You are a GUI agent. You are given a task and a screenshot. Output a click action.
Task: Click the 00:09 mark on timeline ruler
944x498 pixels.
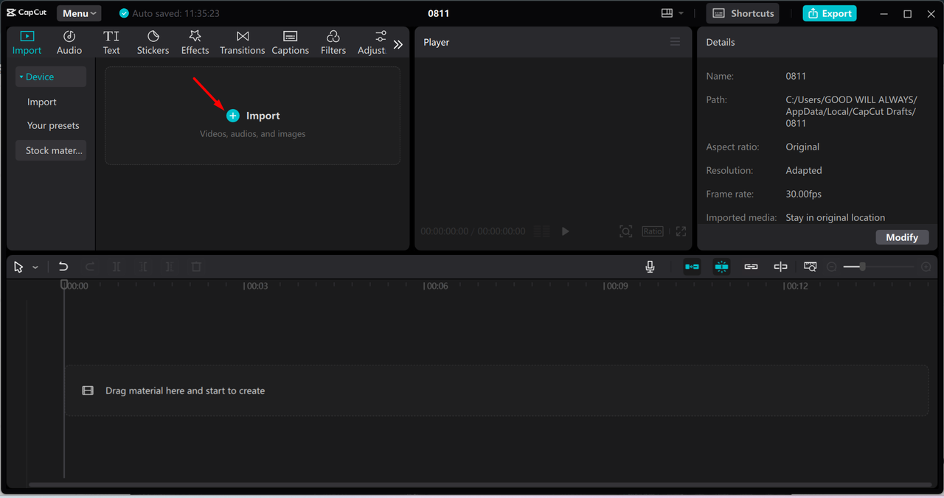point(617,286)
